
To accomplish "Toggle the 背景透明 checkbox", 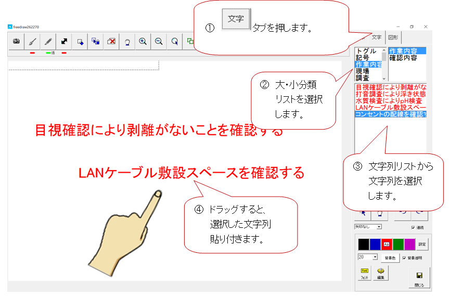I will (x=404, y=258).
